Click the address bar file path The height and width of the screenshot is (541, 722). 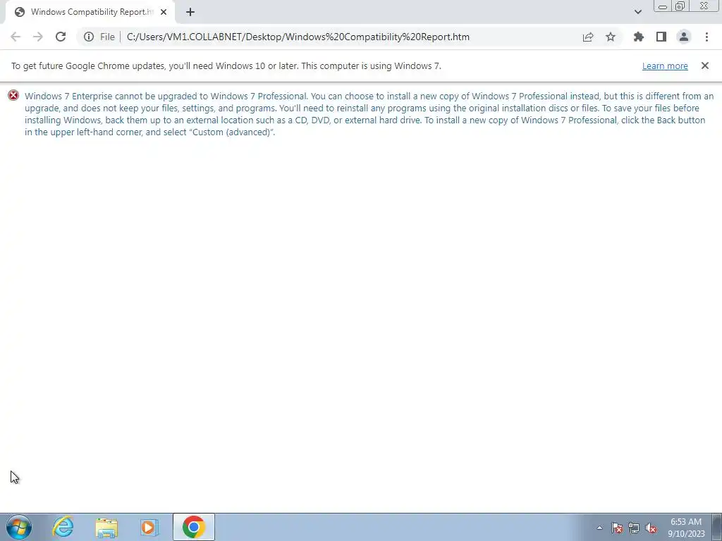[x=298, y=37]
